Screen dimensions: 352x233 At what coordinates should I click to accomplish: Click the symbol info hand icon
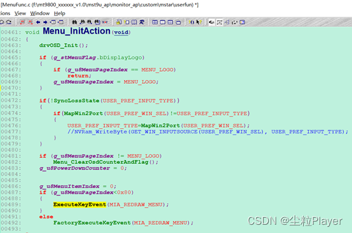click(x=119, y=22)
